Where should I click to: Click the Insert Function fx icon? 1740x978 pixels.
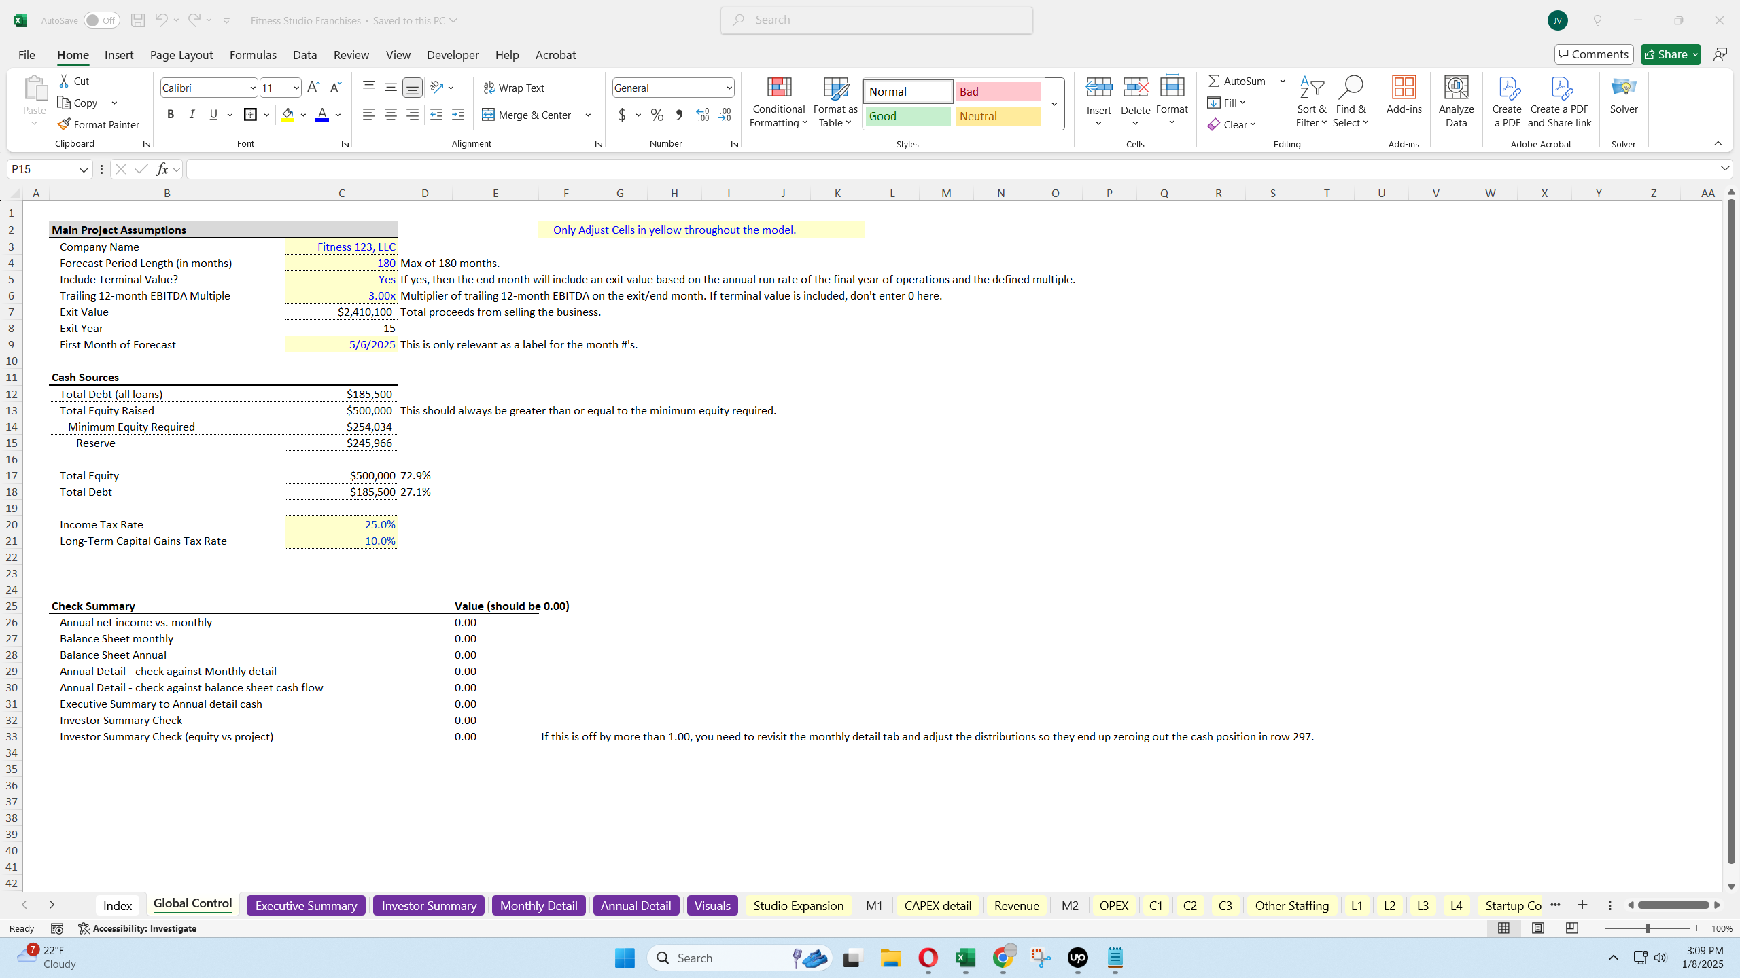click(x=162, y=169)
